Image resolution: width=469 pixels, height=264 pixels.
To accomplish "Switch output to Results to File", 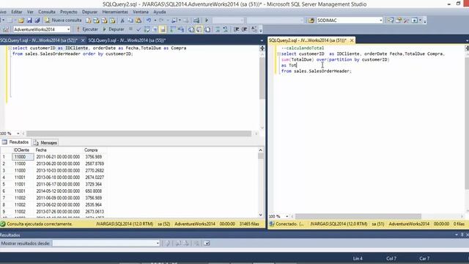I will 207,29.
